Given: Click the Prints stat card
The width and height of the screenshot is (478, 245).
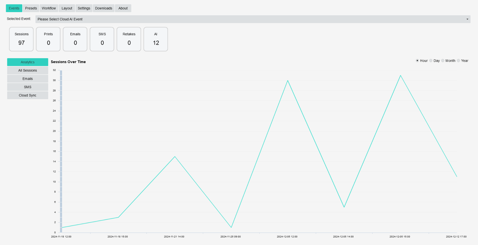Looking at the screenshot, I should point(48,39).
